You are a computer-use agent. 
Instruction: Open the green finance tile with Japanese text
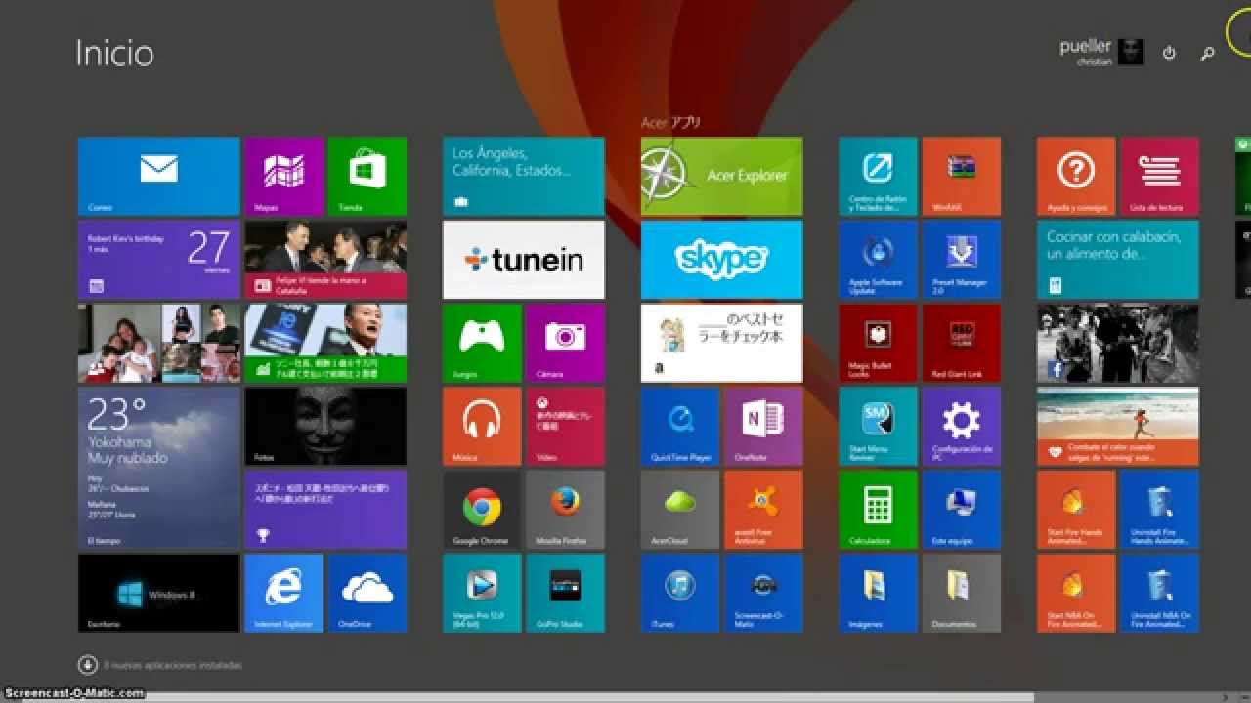coord(325,343)
